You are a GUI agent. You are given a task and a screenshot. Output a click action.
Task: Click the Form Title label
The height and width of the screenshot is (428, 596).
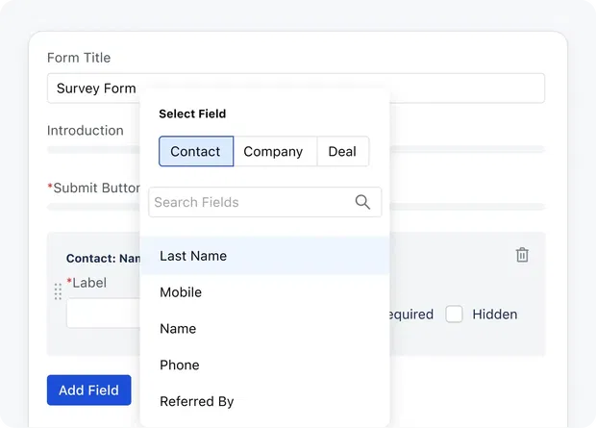coord(79,58)
